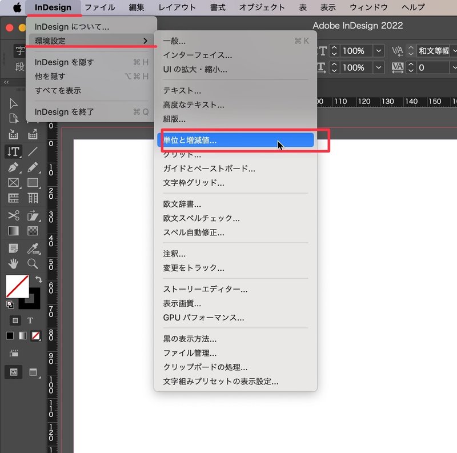Select the Content Placer tool

(33, 134)
